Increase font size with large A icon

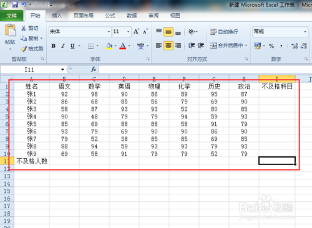tap(136, 31)
